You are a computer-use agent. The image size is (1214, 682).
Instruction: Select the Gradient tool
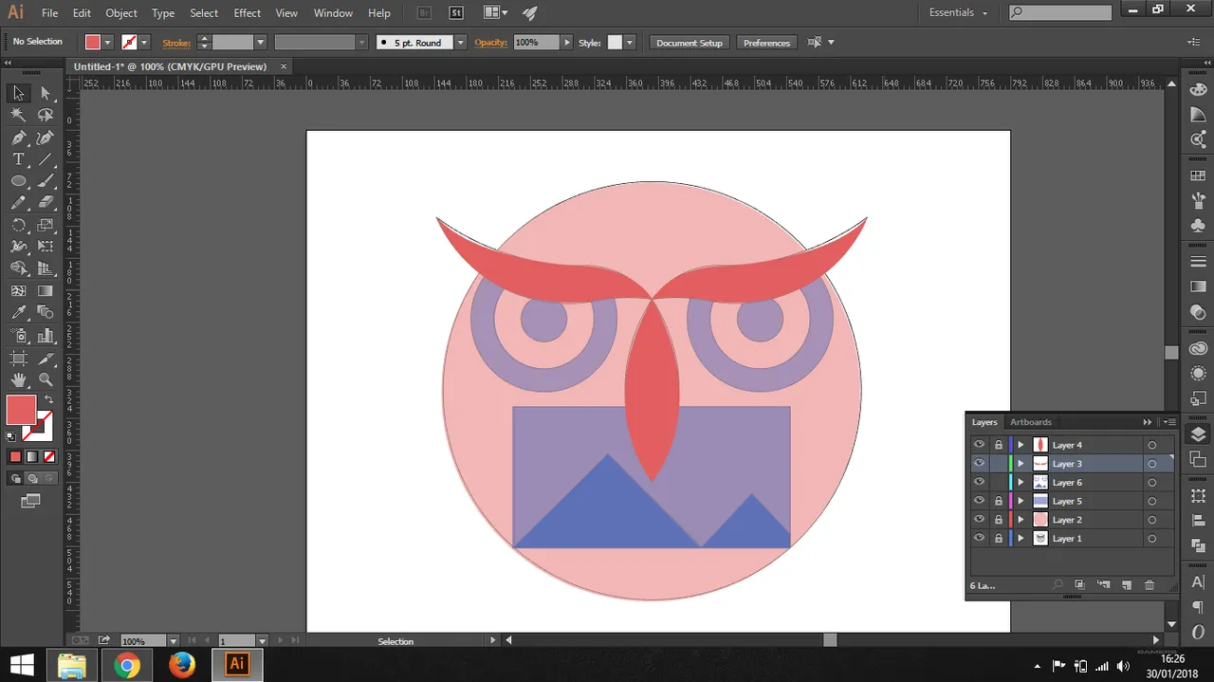[45, 291]
